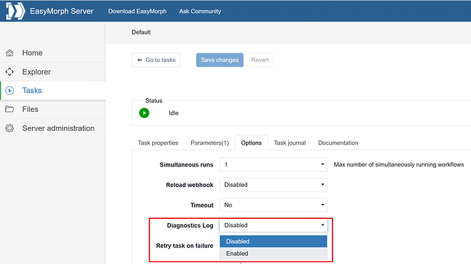Click the Default space label

(141, 32)
